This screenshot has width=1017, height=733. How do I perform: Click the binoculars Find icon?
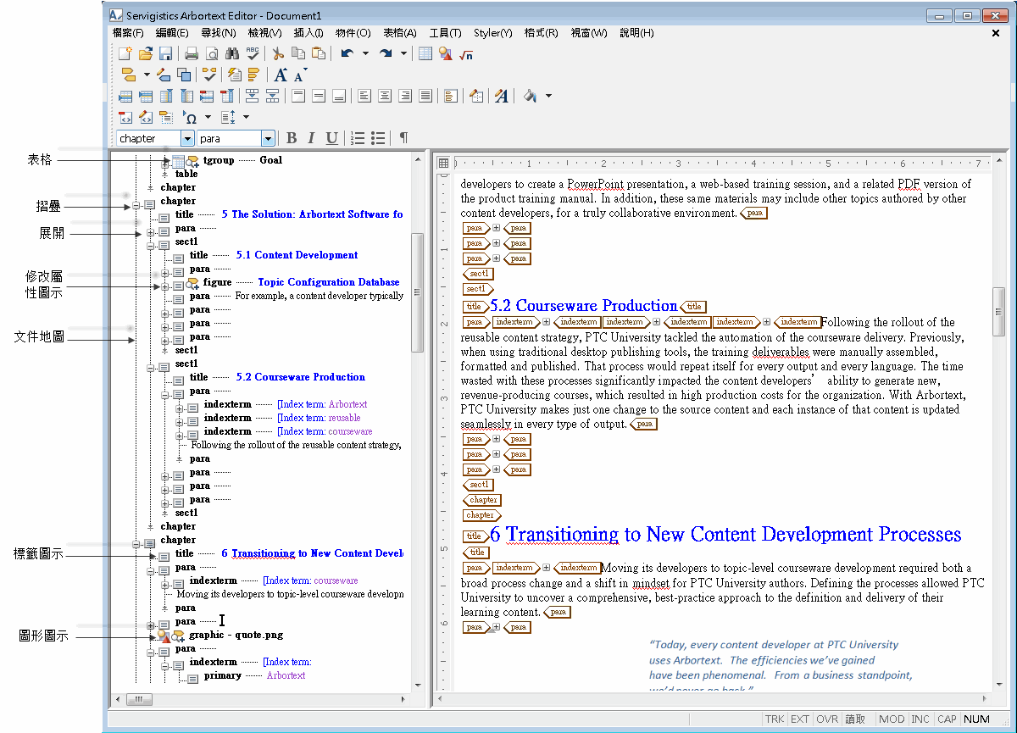(x=232, y=53)
